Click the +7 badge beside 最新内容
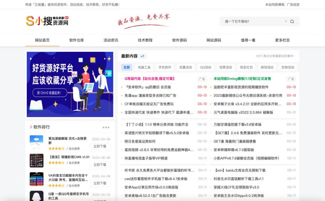 143,56
